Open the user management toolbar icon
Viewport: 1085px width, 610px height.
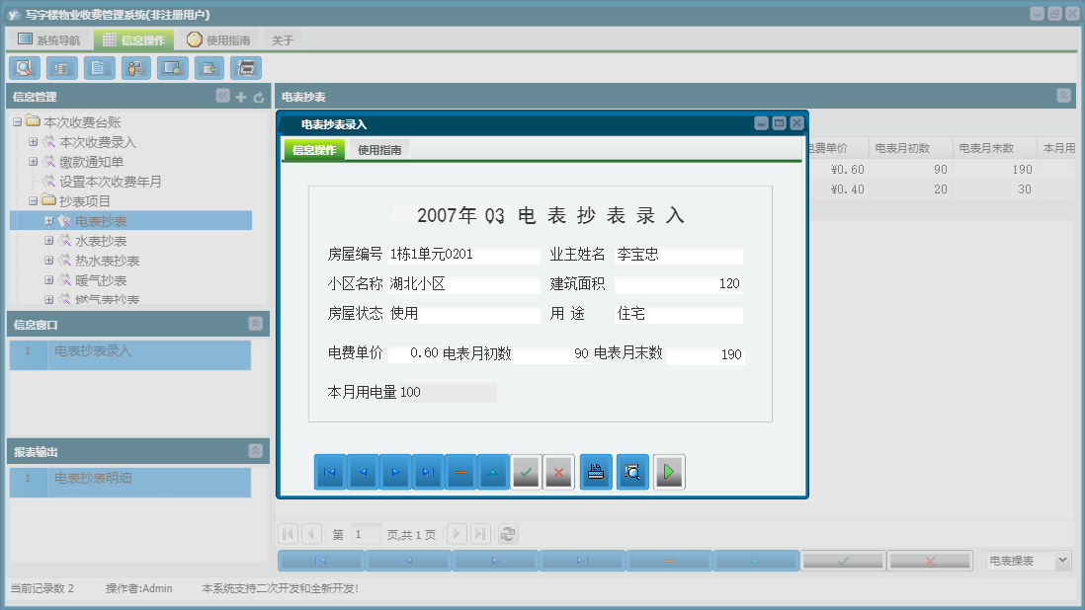point(135,67)
